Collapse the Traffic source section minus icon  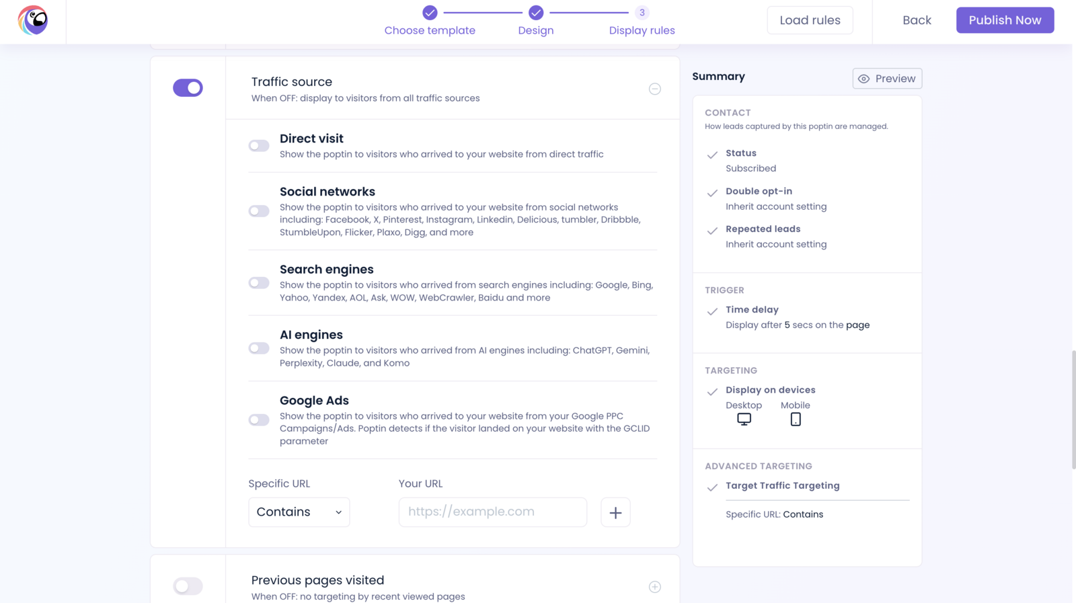tap(655, 89)
